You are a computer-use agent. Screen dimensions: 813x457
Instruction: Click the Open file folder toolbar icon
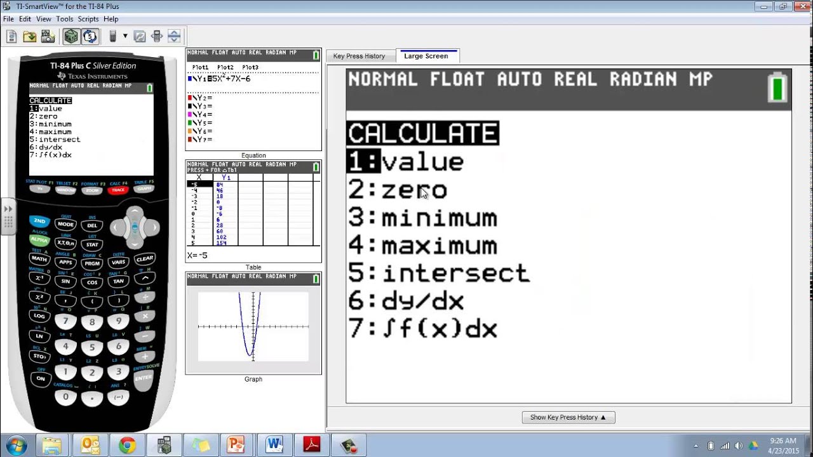coord(30,36)
